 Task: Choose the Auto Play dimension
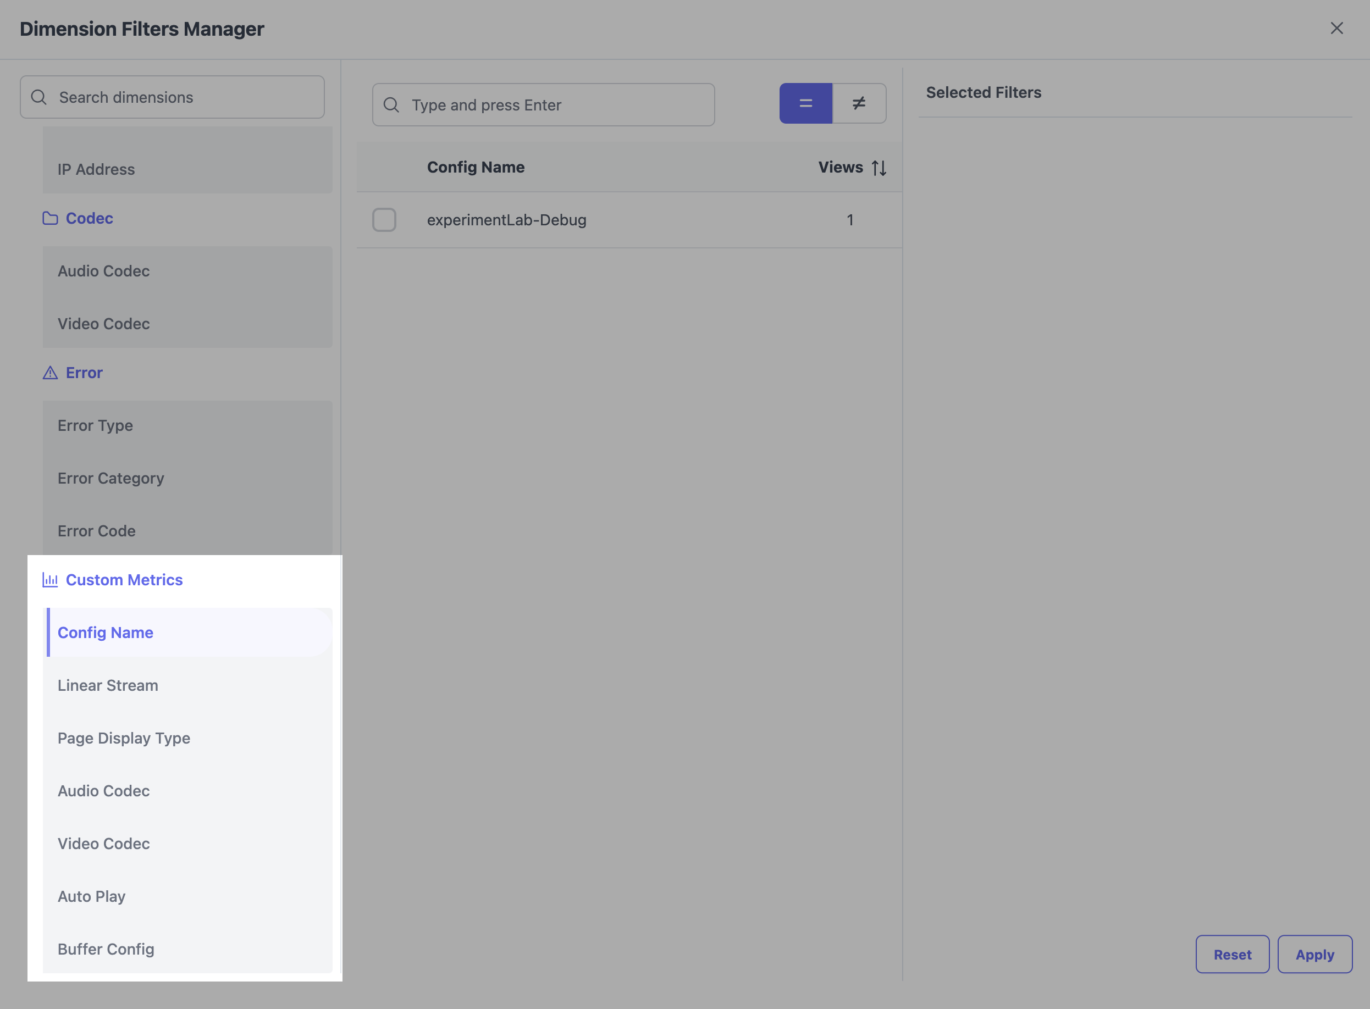(92, 896)
